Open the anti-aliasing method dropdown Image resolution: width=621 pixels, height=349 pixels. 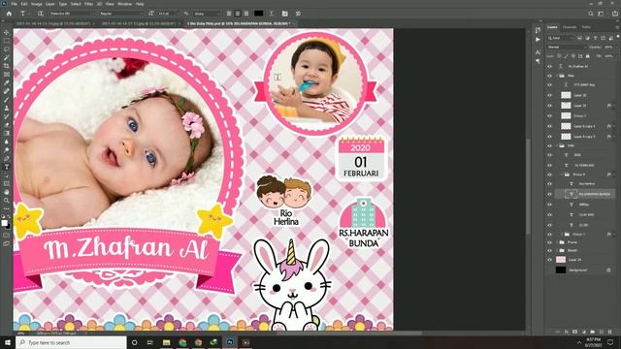[207, 14]
